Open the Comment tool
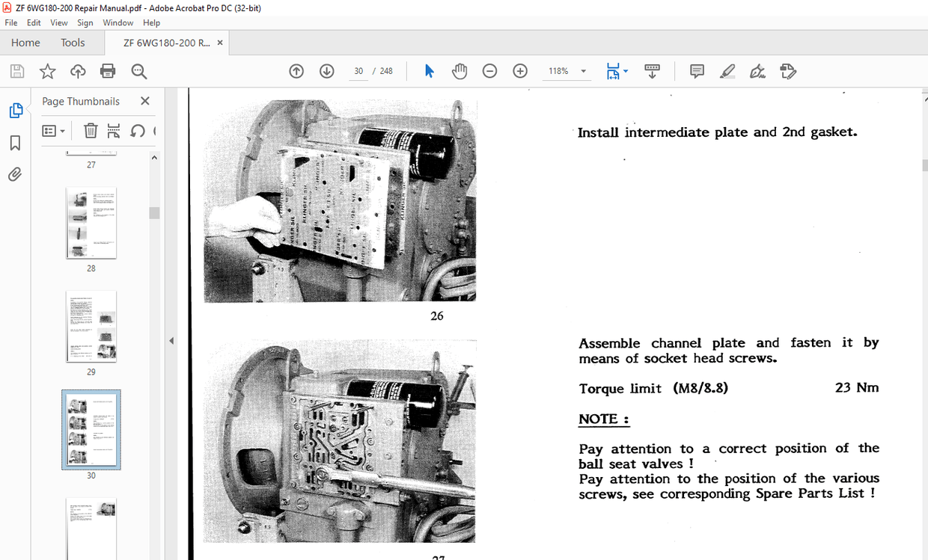The image size is (928, 560). coord(697,71)
